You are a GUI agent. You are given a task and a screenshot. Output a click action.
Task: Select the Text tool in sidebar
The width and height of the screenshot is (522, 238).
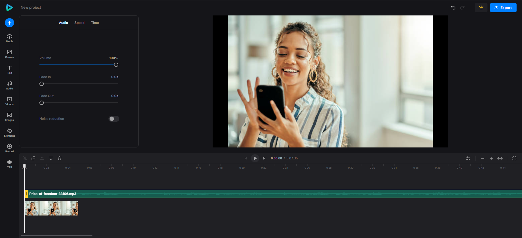coord(10,70)
